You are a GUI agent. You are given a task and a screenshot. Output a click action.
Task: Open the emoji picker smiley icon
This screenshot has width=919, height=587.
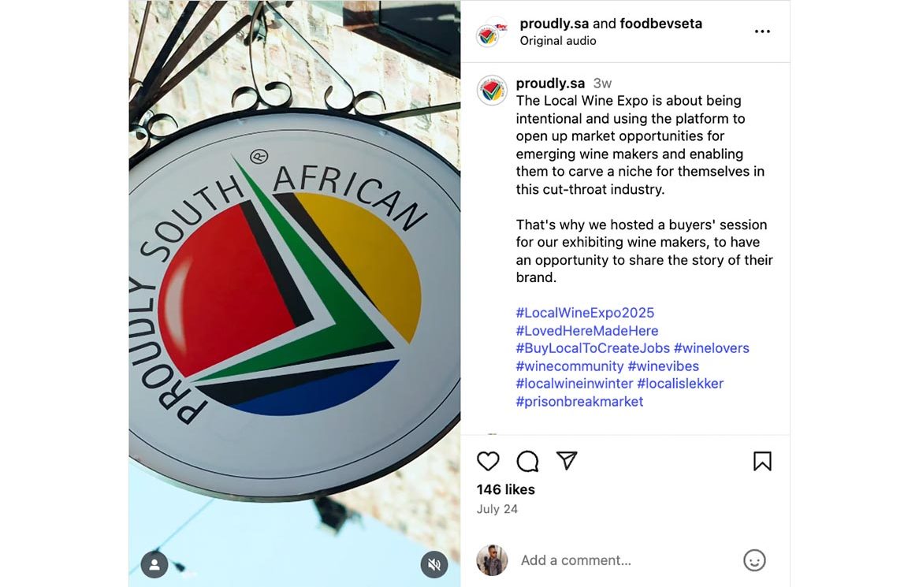pyautogui.click(x=754, y=560)
